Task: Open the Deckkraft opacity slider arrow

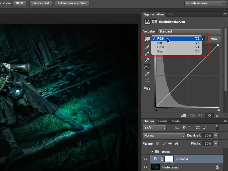Action: [216, 136]
